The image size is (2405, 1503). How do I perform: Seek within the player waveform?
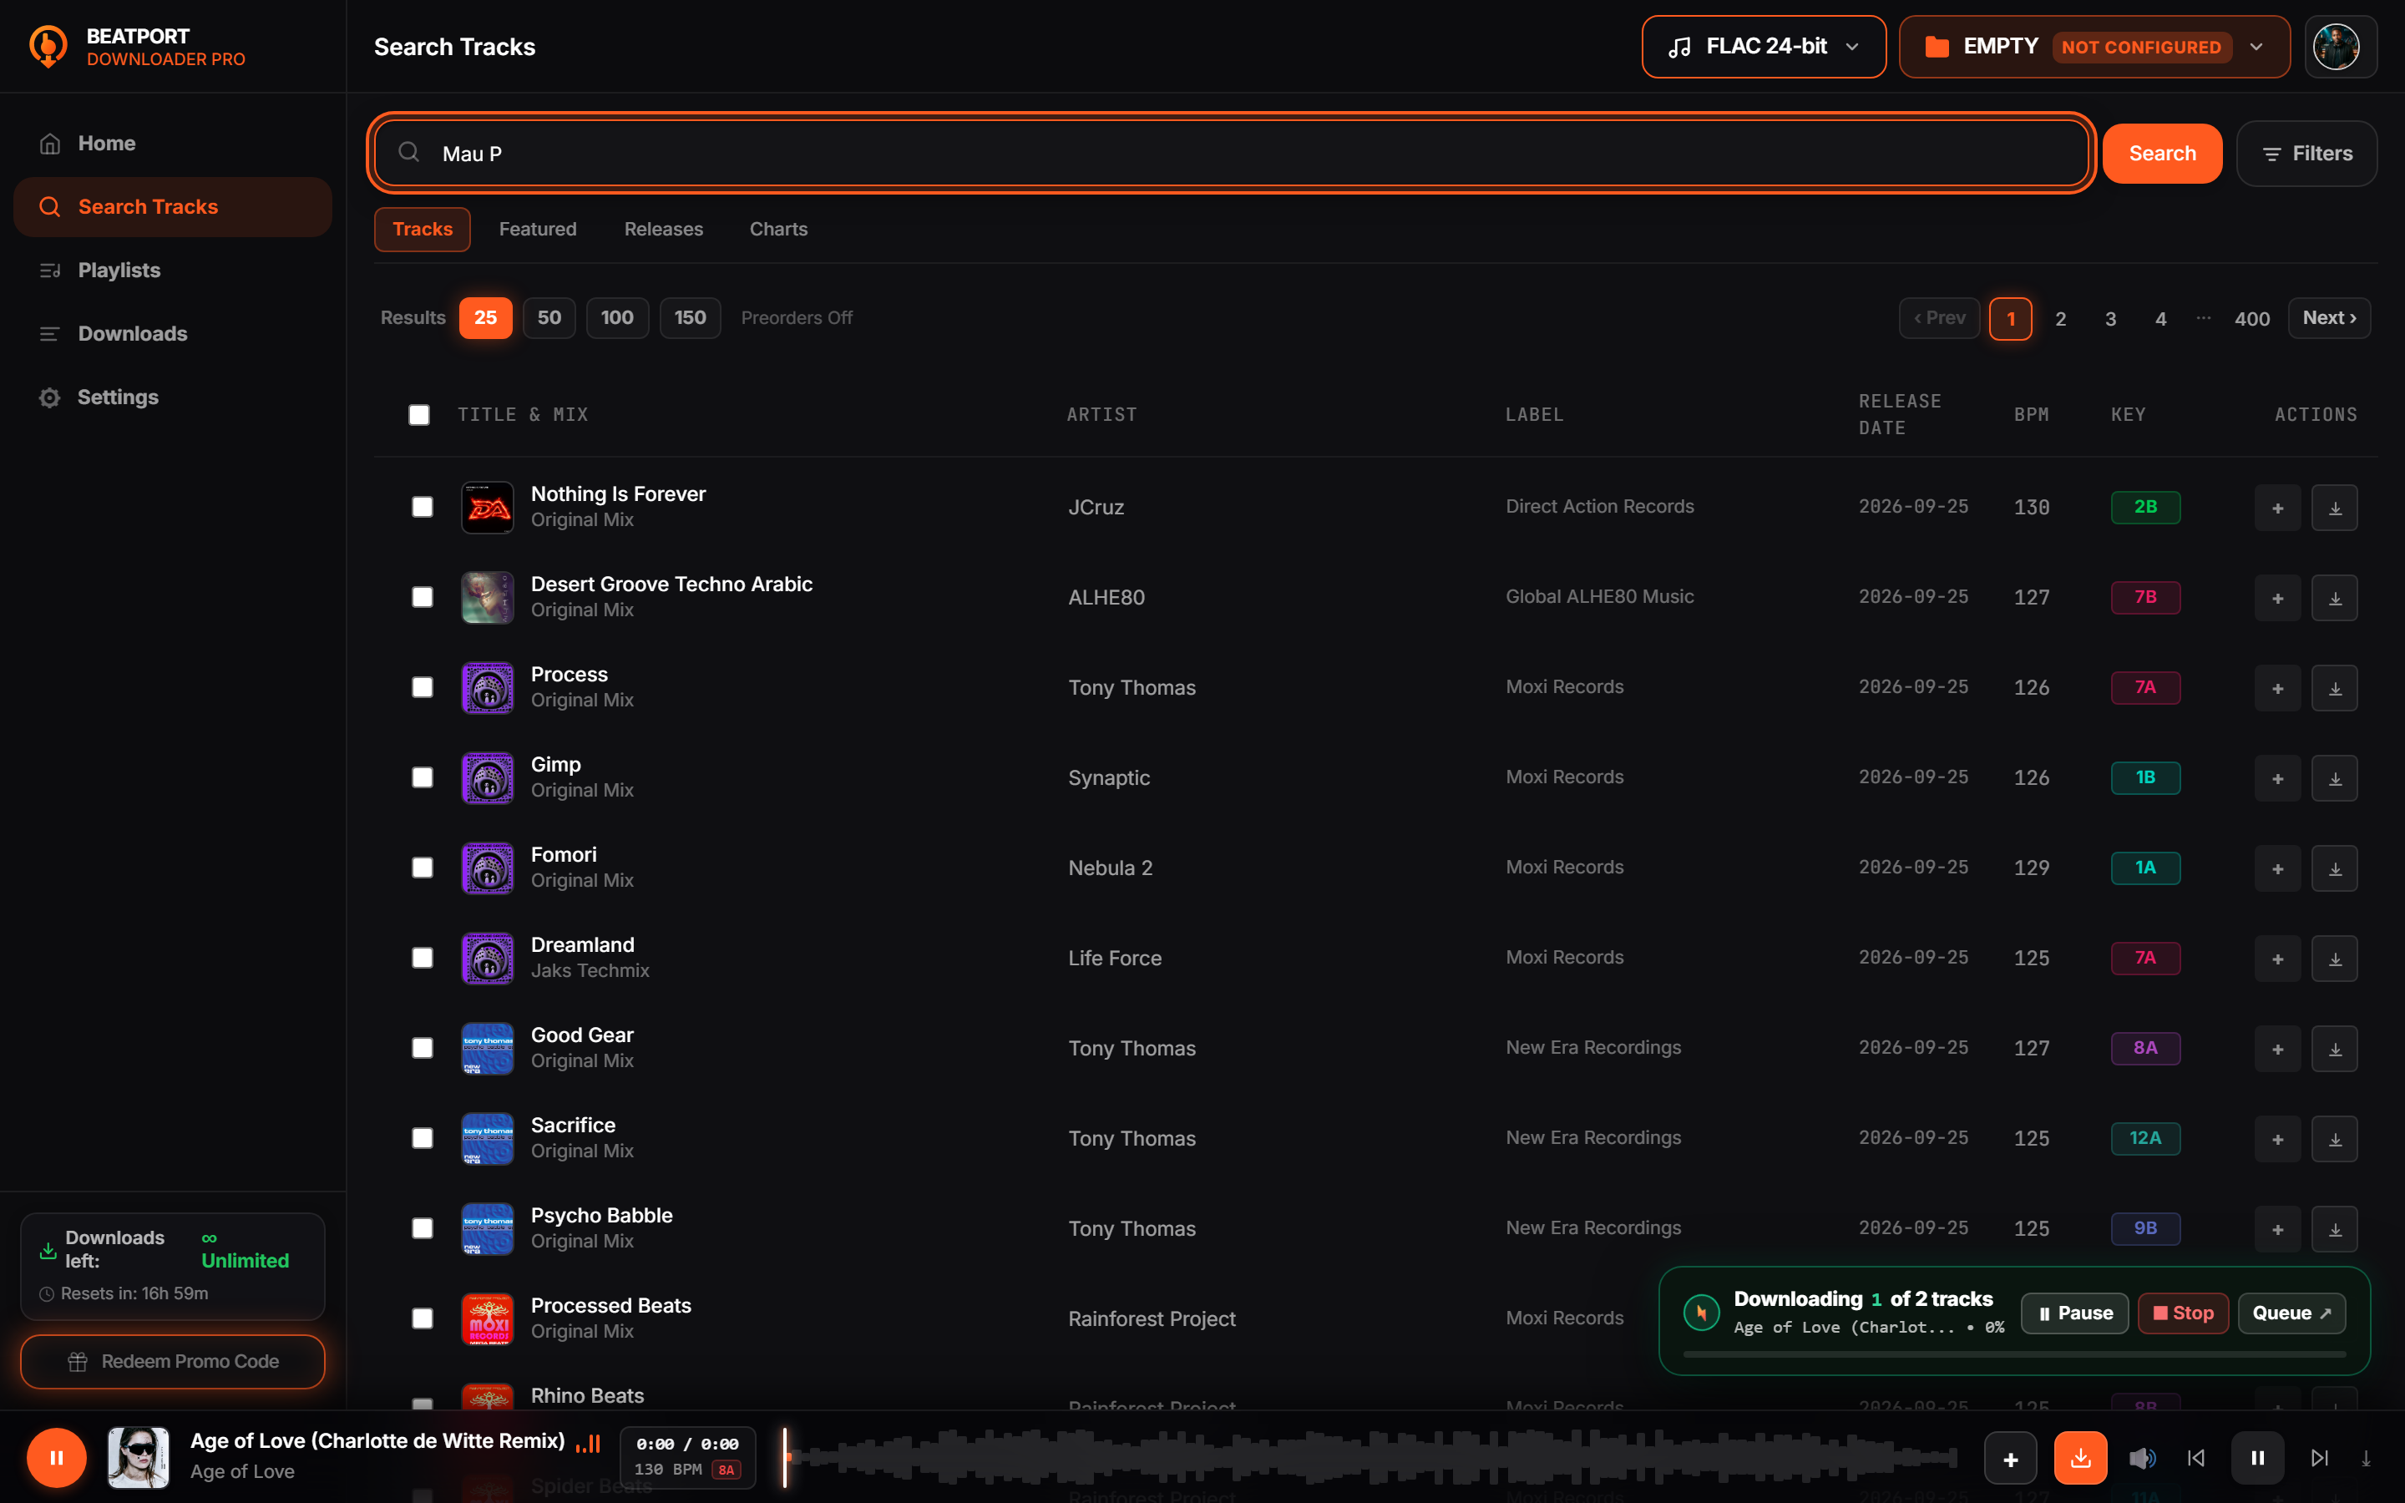click(1371, 1458)
